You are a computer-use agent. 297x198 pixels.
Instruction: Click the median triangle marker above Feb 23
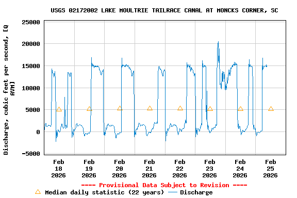tap(210, 109)
